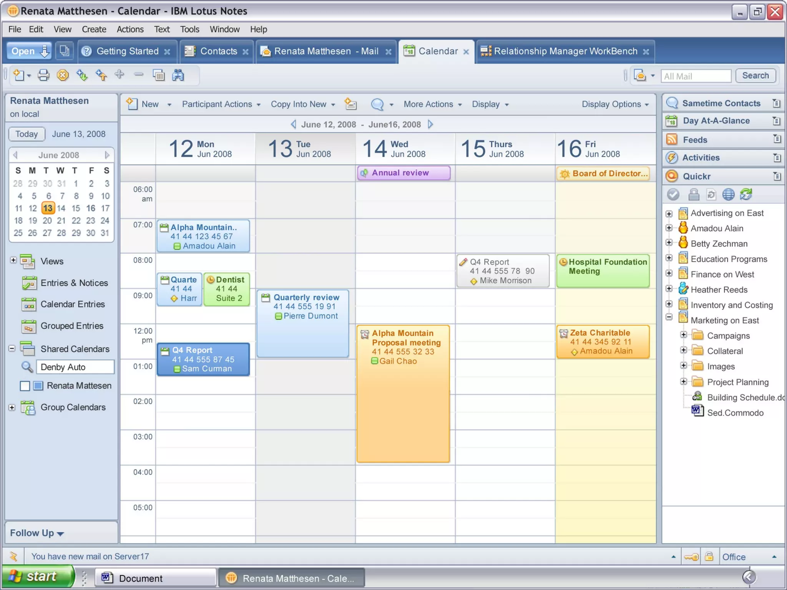The width and height of the screenshot is (787, 590).
Task: Open the Office location dropdown in status bar
Action: click(749, 557)
